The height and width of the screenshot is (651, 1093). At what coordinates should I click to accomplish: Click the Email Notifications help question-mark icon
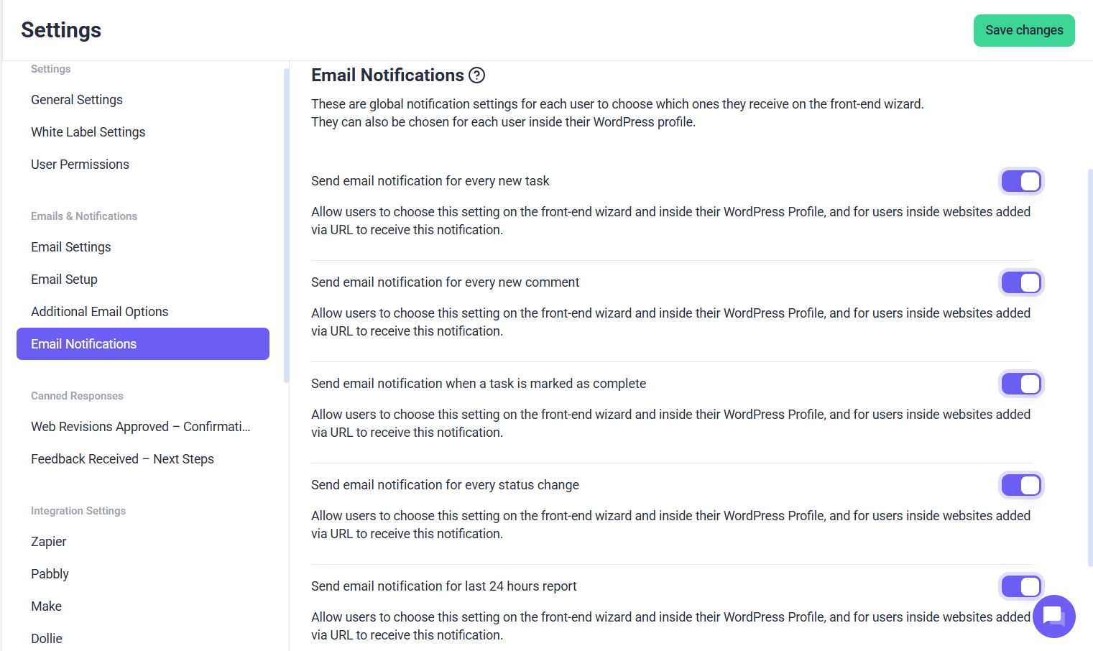click(x=476, y=75)
